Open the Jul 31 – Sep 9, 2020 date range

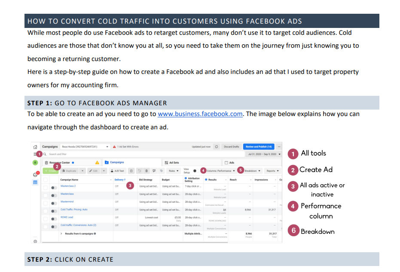tap(264, 154)
